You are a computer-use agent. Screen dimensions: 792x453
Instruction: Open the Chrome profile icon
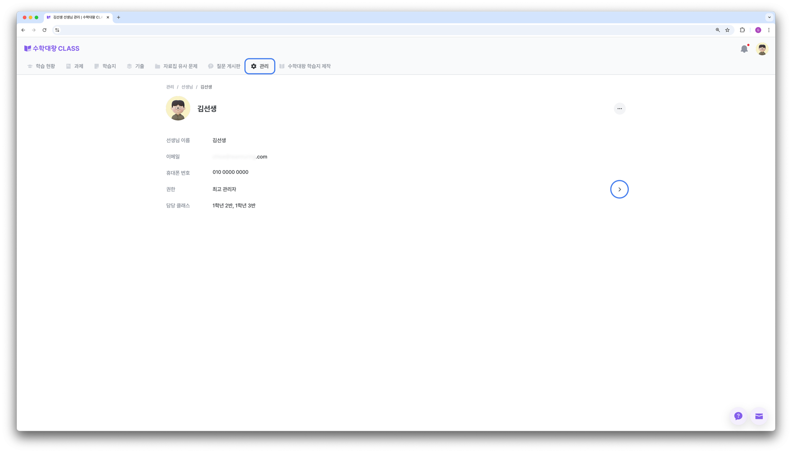pos(758,30)
